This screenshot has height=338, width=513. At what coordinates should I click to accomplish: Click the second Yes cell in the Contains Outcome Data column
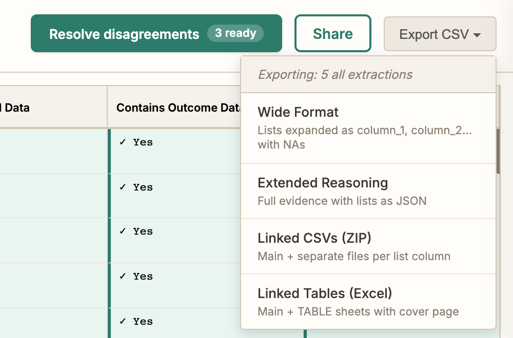pos(175,196)
